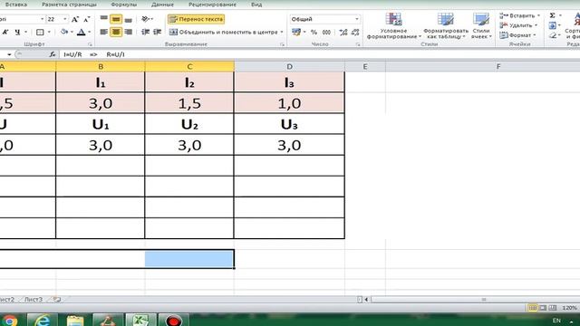Toggle middle vertical alignment

click(x=116, y=19)
